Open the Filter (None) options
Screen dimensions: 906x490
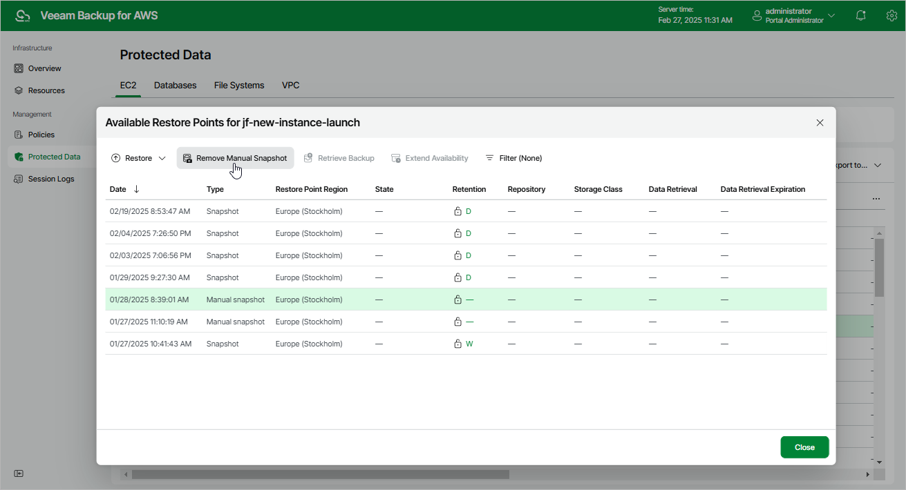513,158
